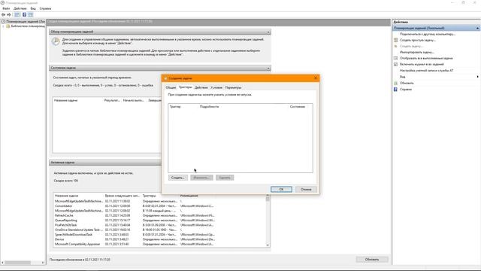Select the OneDrive Standalone Update Task row
The width and height of the screenshot is (481, 271).
coord(159,230)
